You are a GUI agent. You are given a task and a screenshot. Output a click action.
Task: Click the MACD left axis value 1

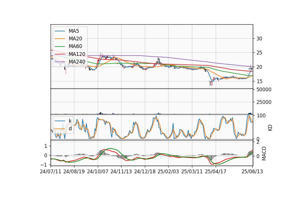point(46,146)
